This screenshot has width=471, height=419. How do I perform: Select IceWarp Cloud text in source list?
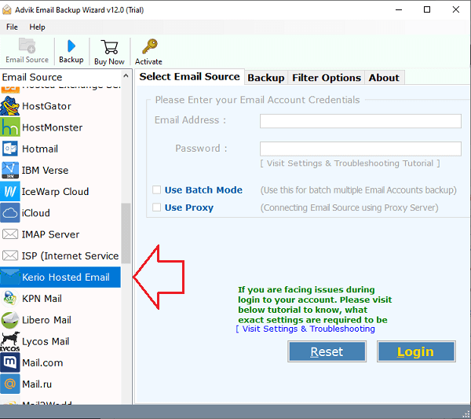tap(55, 192)
